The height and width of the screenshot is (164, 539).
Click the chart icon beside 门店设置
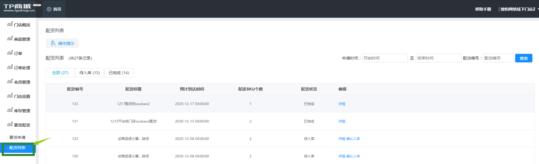(10, 96)
